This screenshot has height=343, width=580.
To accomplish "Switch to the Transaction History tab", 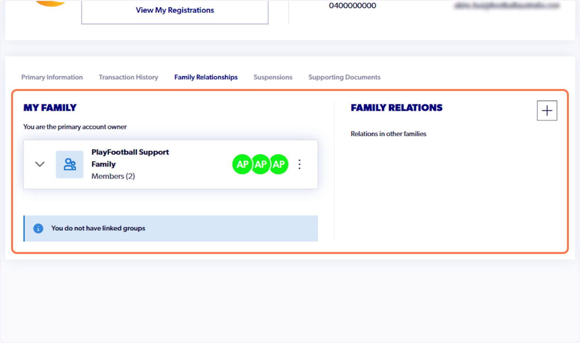I will [128, 77].
